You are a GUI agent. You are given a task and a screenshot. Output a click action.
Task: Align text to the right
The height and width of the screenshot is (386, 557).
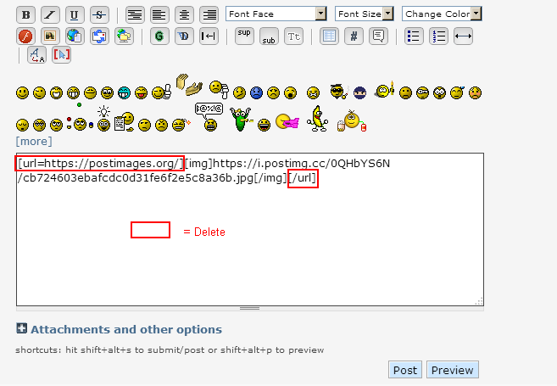pos(209,14)
